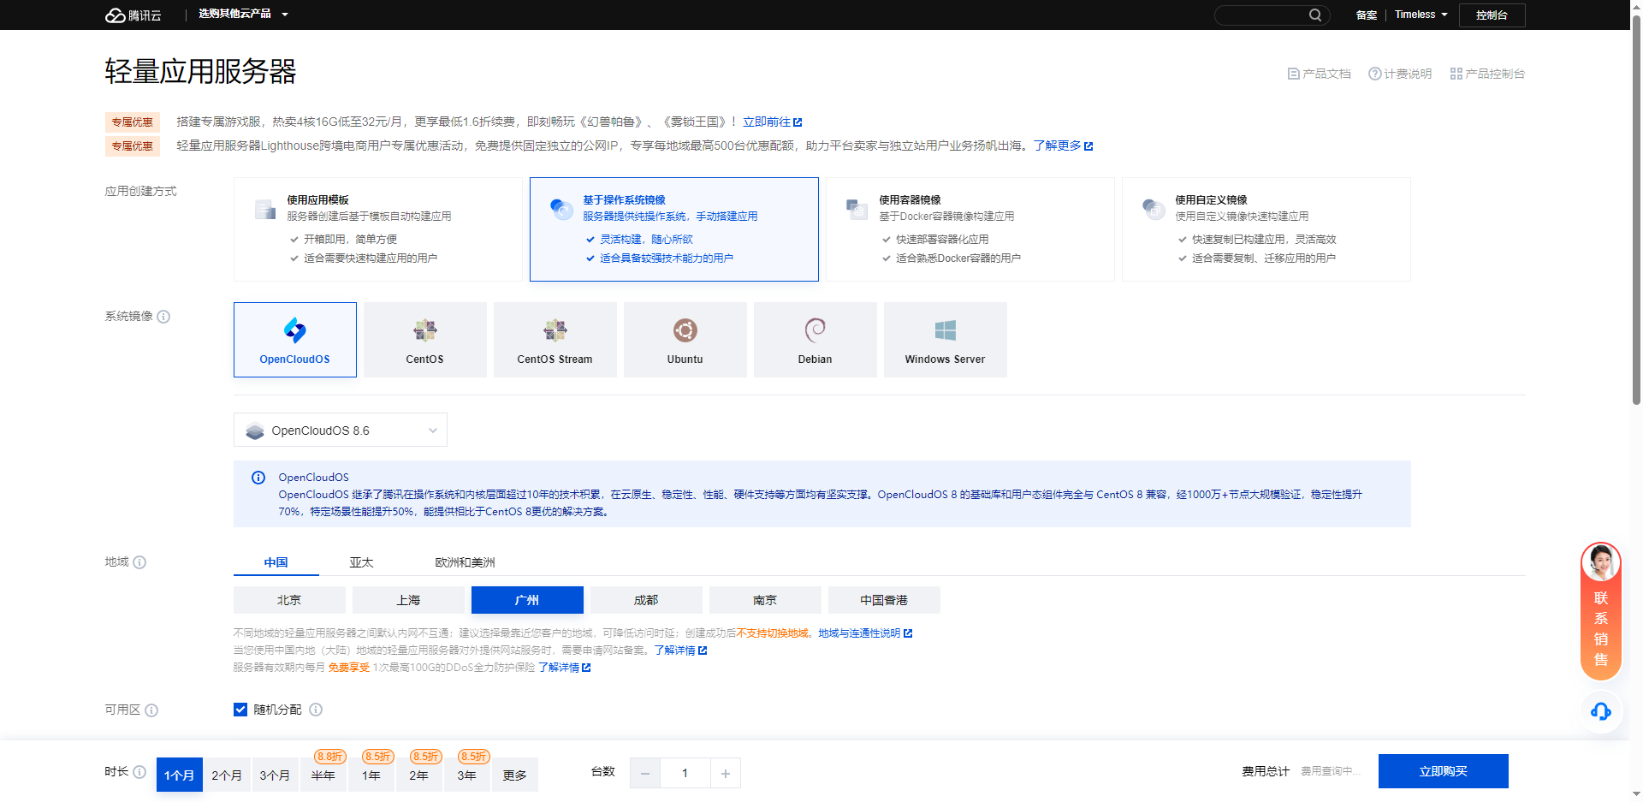Select 基于操作系统镜像 creation method card
1643x802 pixels.
coord(674,229)
